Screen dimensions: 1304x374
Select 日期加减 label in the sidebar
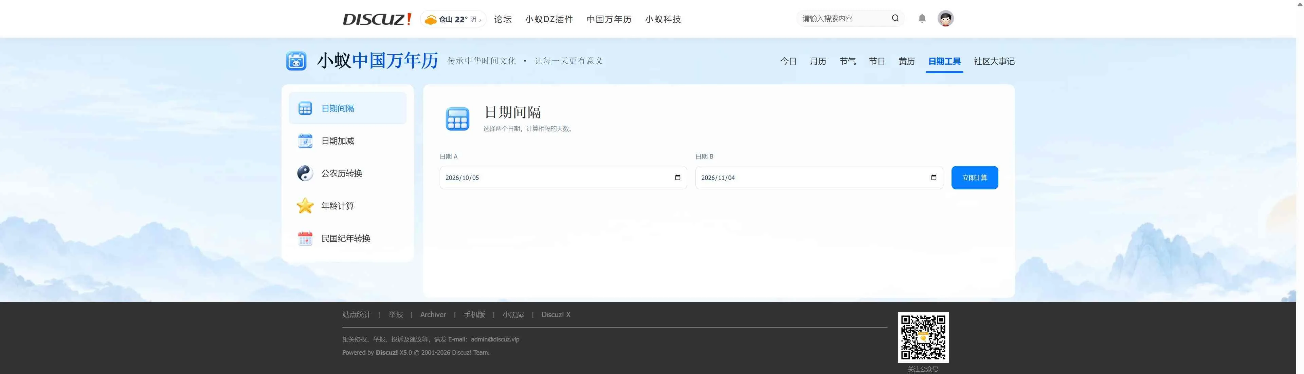pos(338,141)
